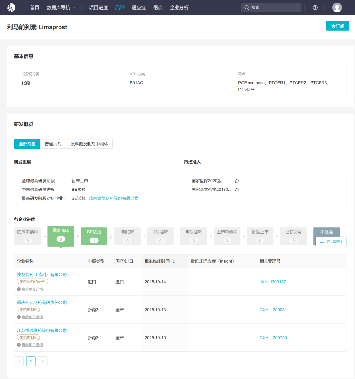The image size is (355, 379).
Task: Go to next page arrow
Action: click(43, 361)
